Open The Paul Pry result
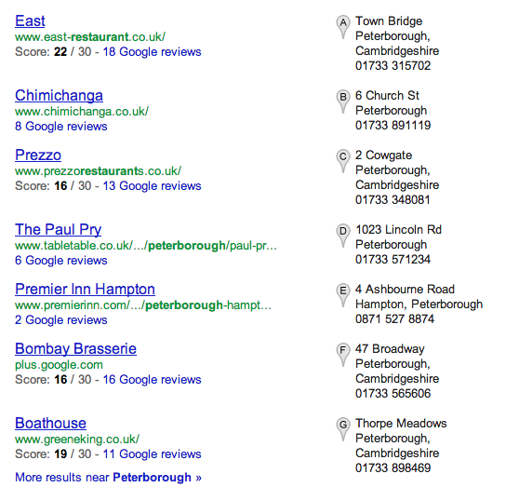 pos(58,229)
